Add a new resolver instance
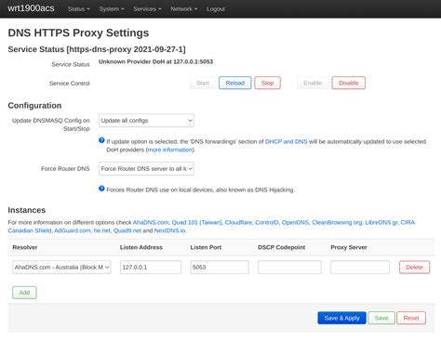The width and height of the screenshot is (441, 341). click(24, 293)
